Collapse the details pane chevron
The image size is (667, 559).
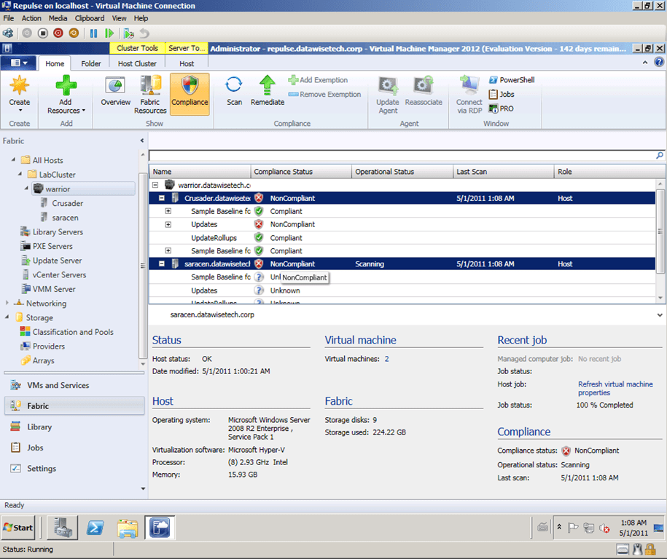point(659,315)
